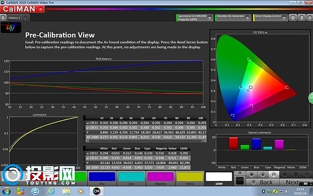The width and height of the screenshot is (313, 196).
Task: Click the Luminance curve chart
Action: (x=44, y=141)
